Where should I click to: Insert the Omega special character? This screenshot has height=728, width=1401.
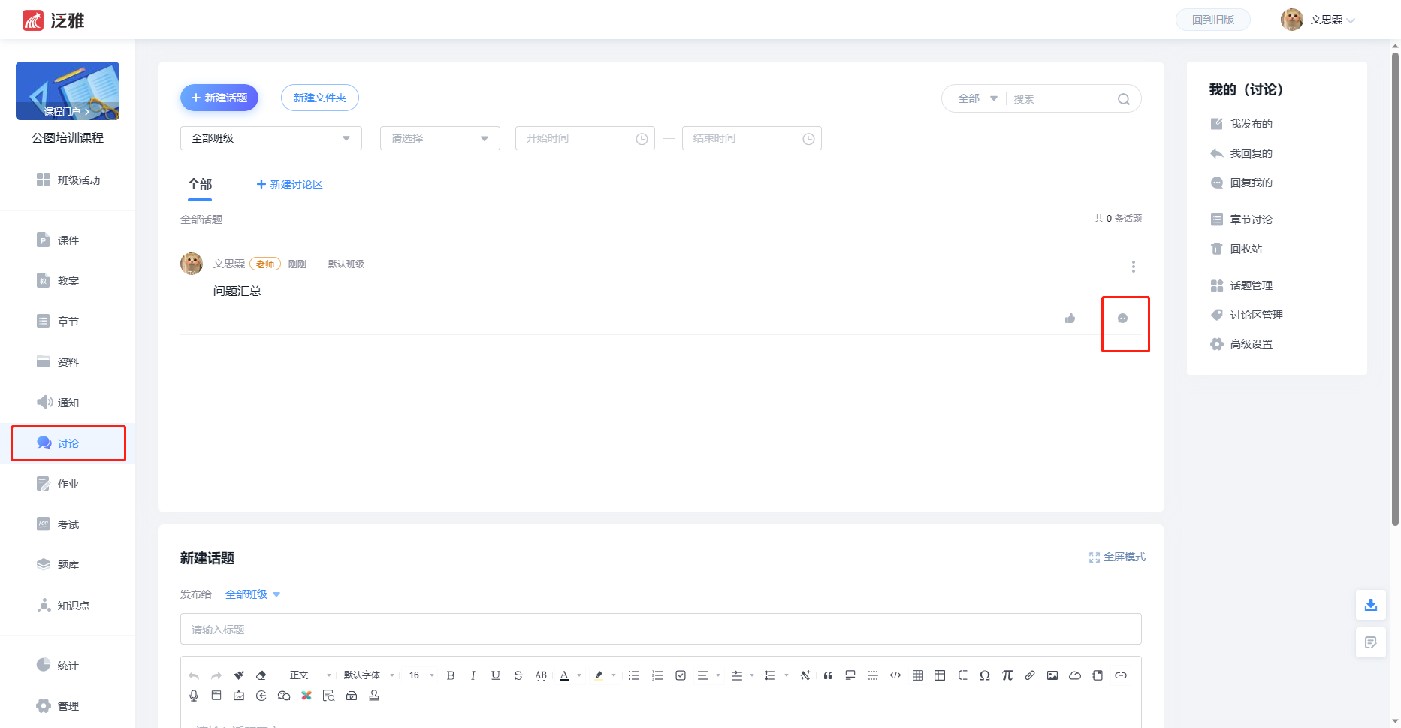point(985,675)
